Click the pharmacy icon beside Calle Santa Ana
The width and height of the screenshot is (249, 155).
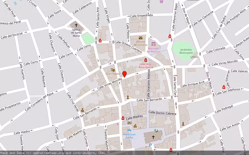[x=100, y=41]
